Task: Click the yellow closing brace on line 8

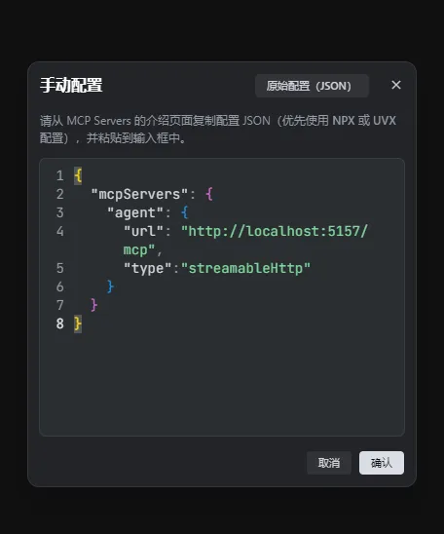Action: click(x=78, y=324)
